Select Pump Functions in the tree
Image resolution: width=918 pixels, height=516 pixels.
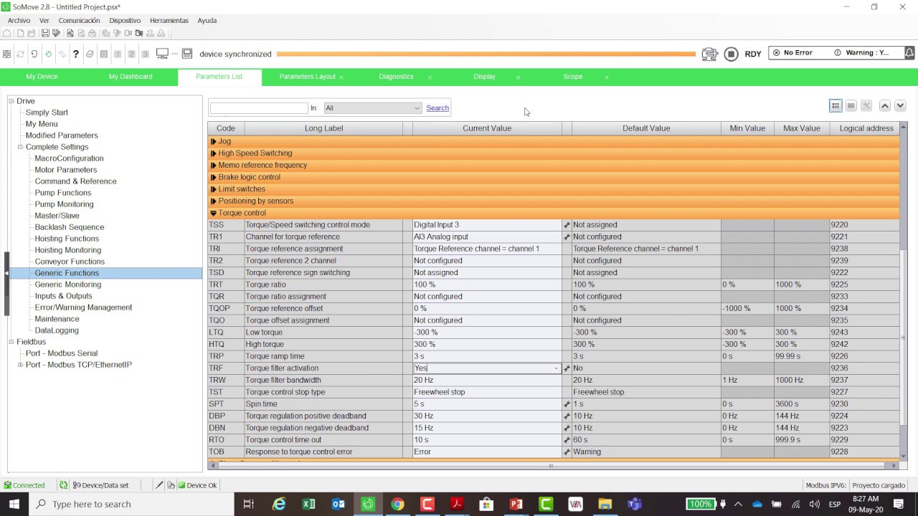click(x=63, y=193)
